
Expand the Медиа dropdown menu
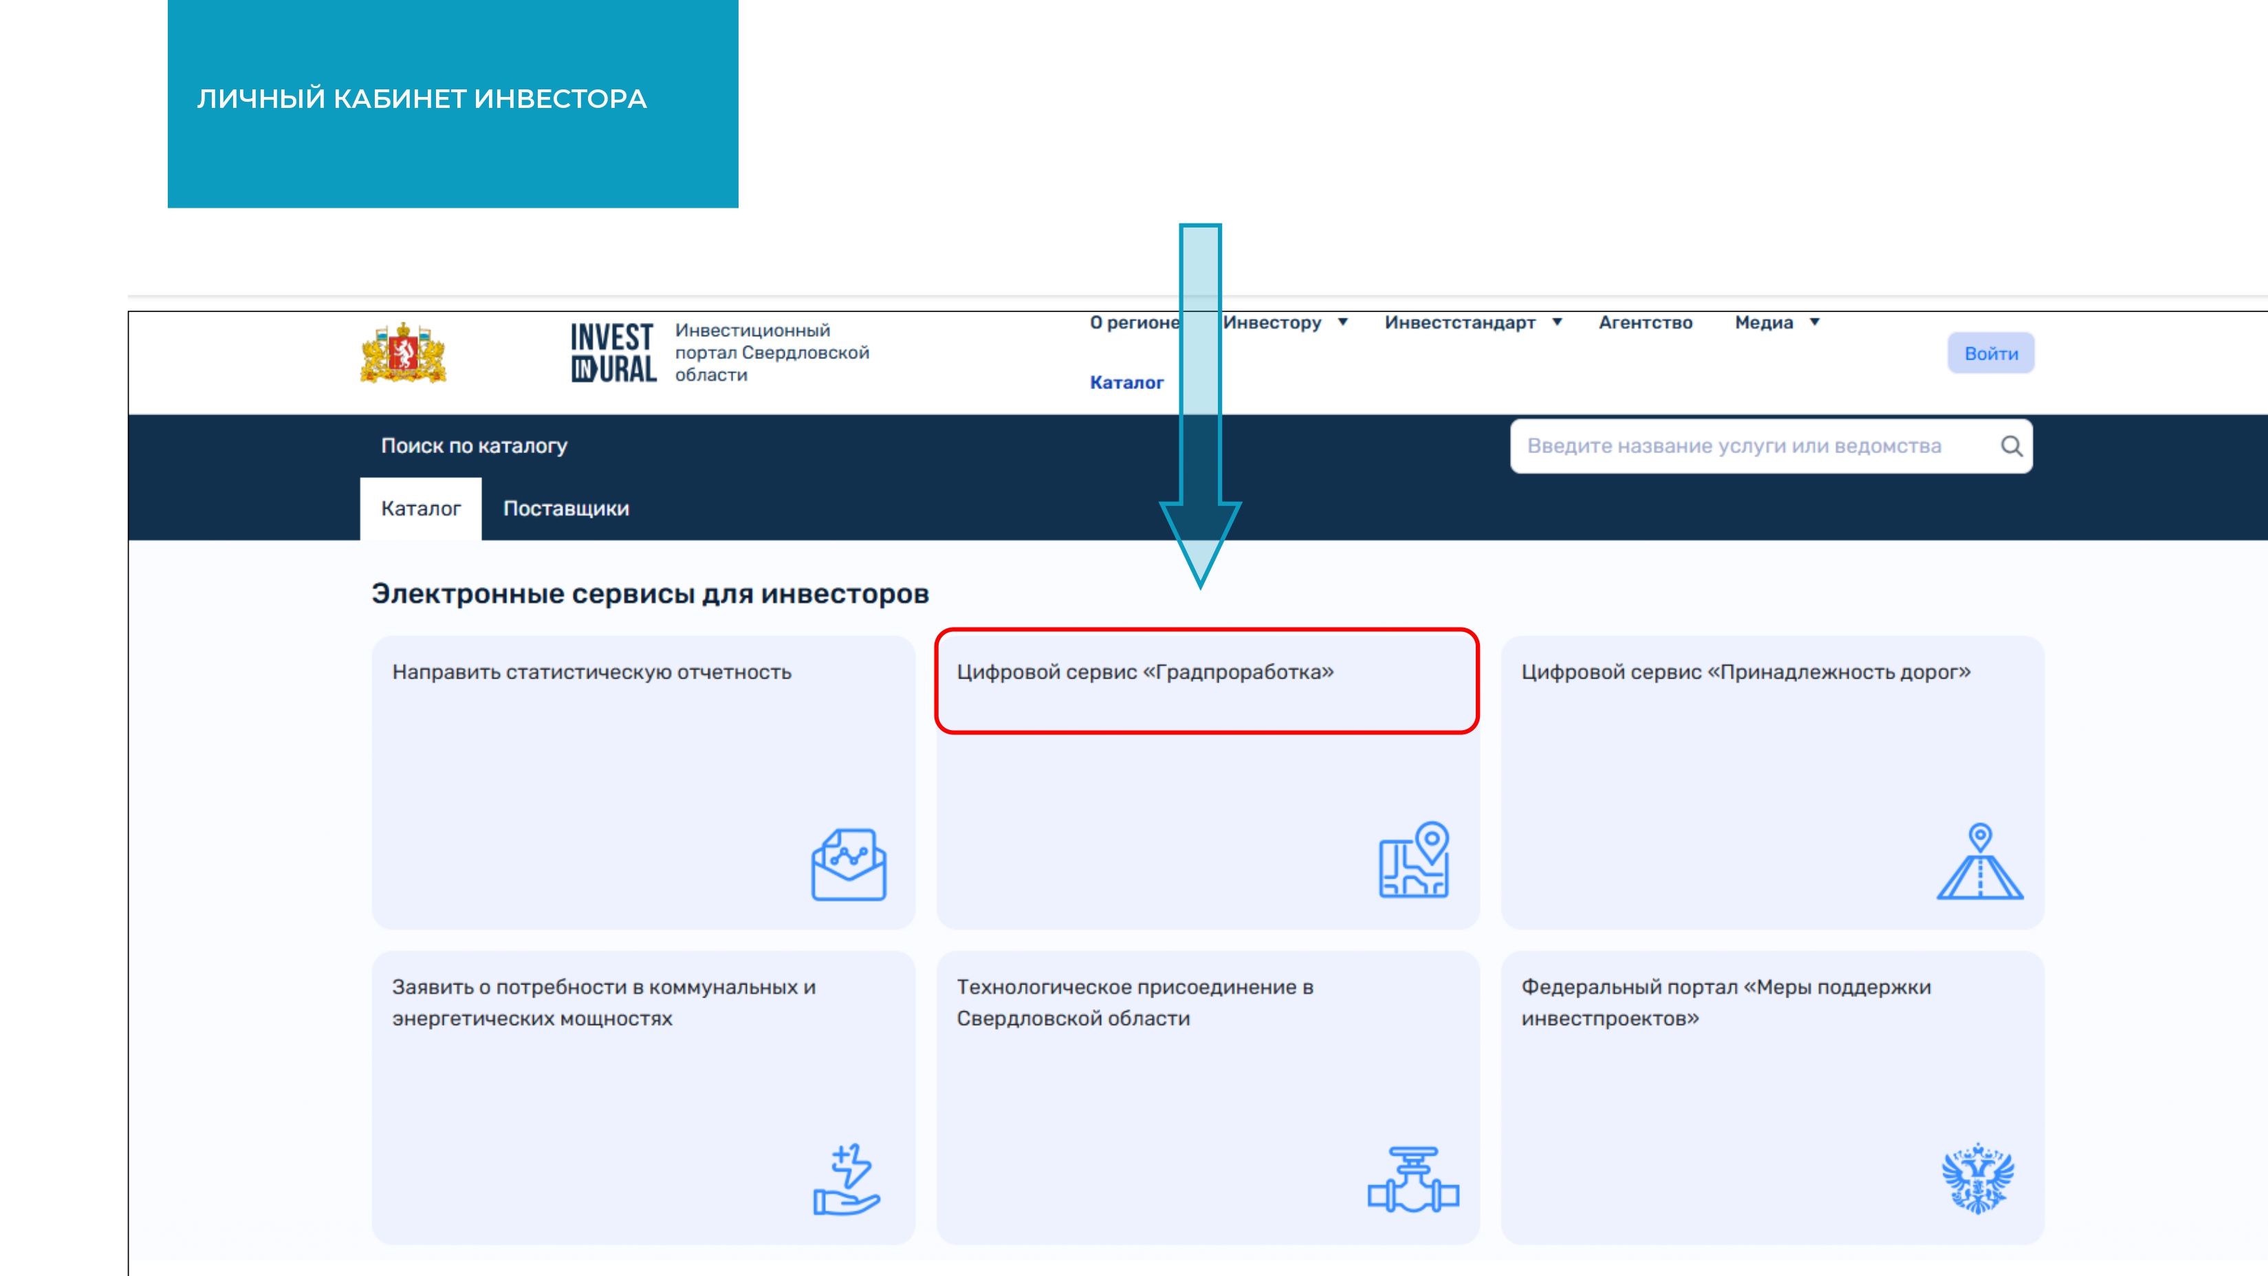click(1776, 322)
